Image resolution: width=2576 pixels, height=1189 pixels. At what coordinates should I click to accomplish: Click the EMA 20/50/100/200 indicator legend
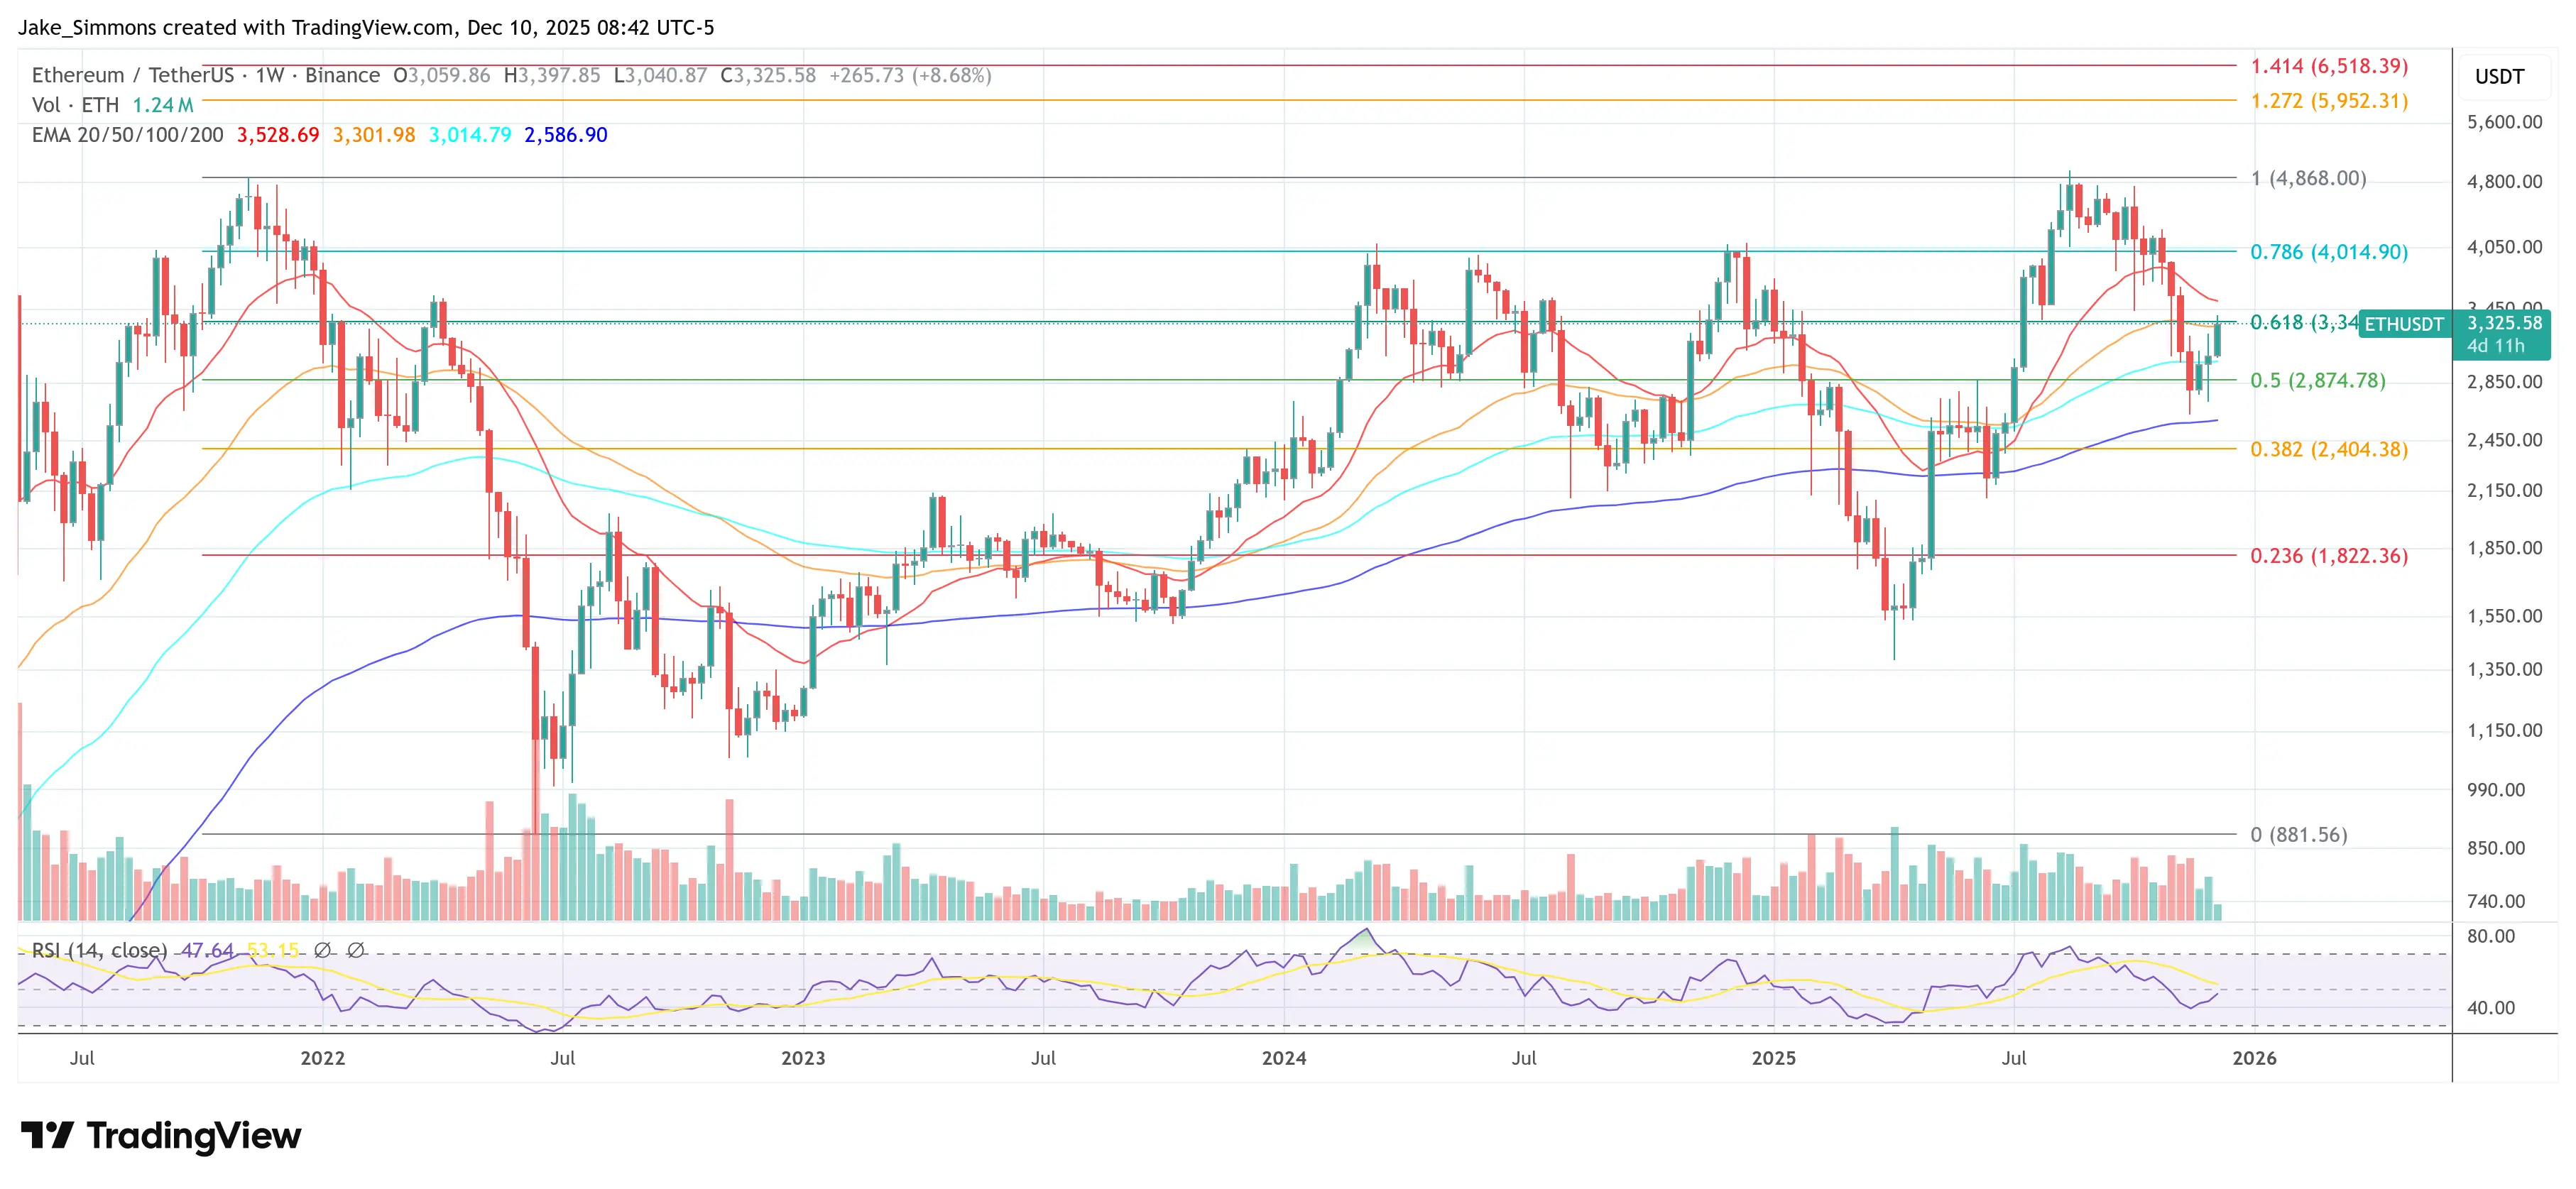127,135
